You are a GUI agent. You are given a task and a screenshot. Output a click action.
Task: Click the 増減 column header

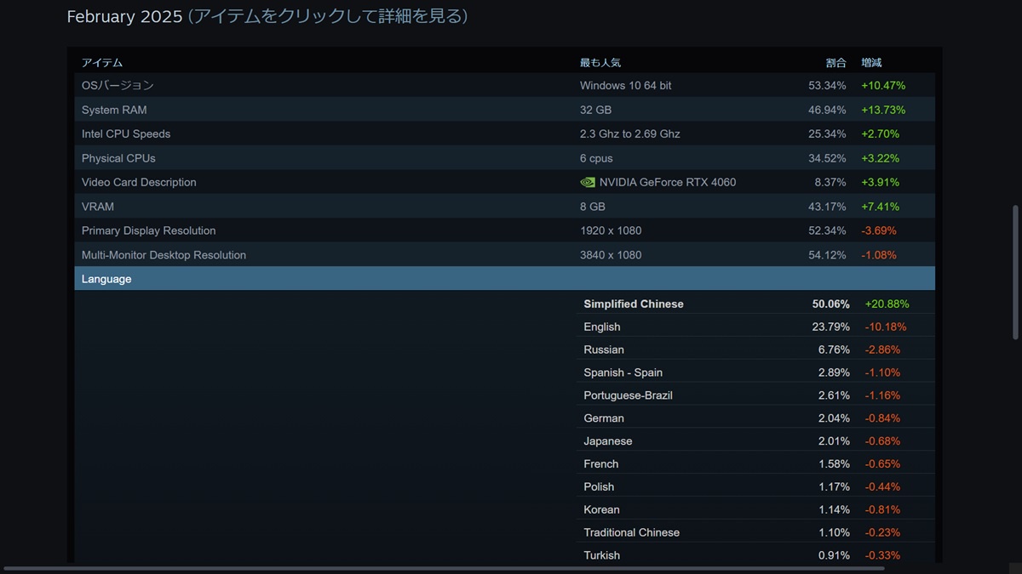pyautogui.click(x=871, y=63)
